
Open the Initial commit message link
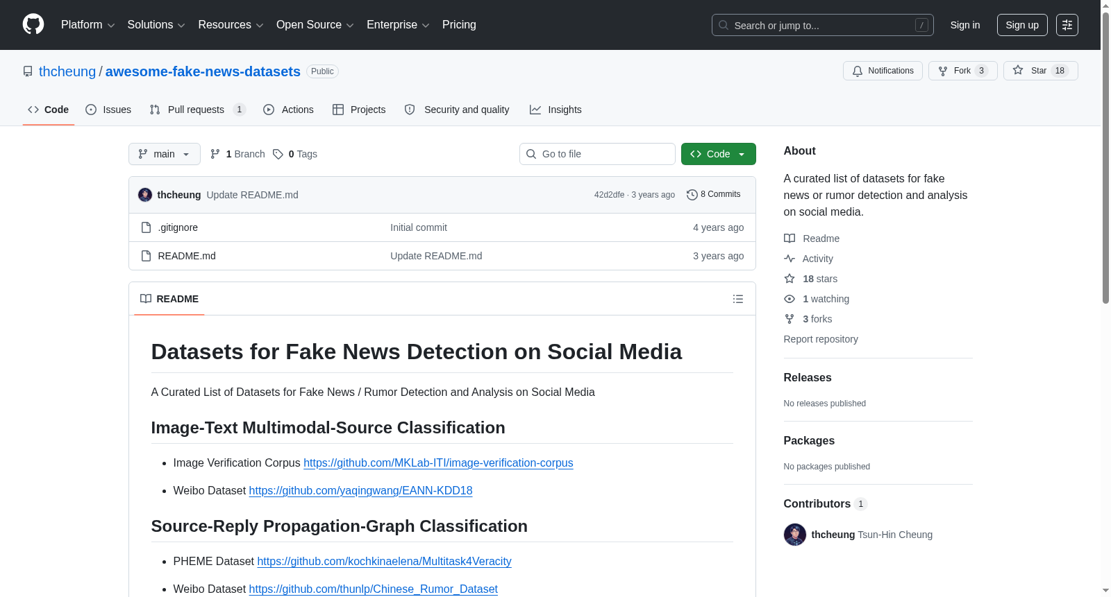(x=419, y=227)
